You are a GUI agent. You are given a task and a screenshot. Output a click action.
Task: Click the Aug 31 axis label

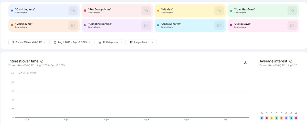pyautogui.click(x=186, y=120)
